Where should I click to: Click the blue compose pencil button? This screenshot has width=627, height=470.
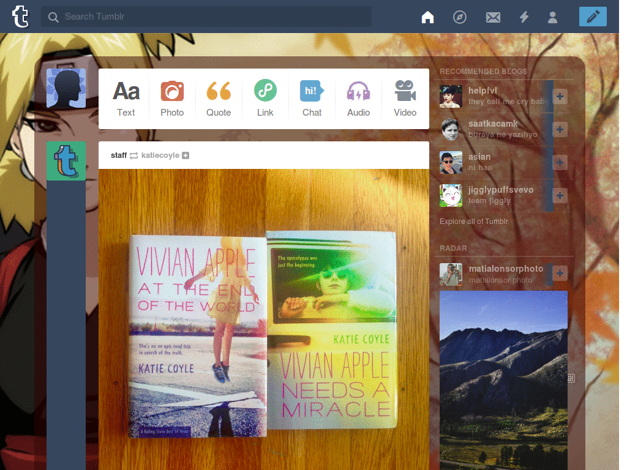pyautogui.click(x=593, y=17)
